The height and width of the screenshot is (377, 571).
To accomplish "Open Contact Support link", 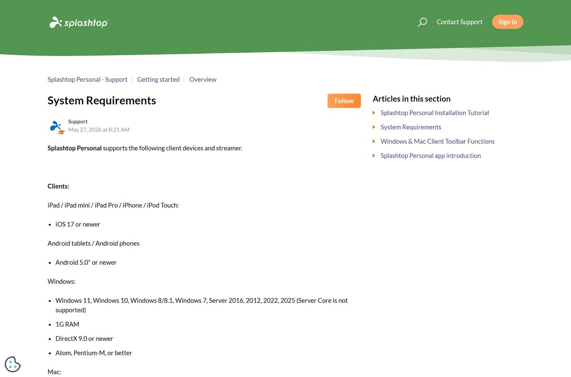I will 460,22.
